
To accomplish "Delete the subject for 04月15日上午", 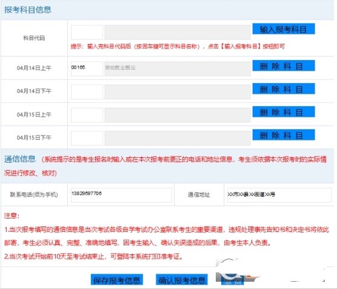I will [x=284, y=112].
